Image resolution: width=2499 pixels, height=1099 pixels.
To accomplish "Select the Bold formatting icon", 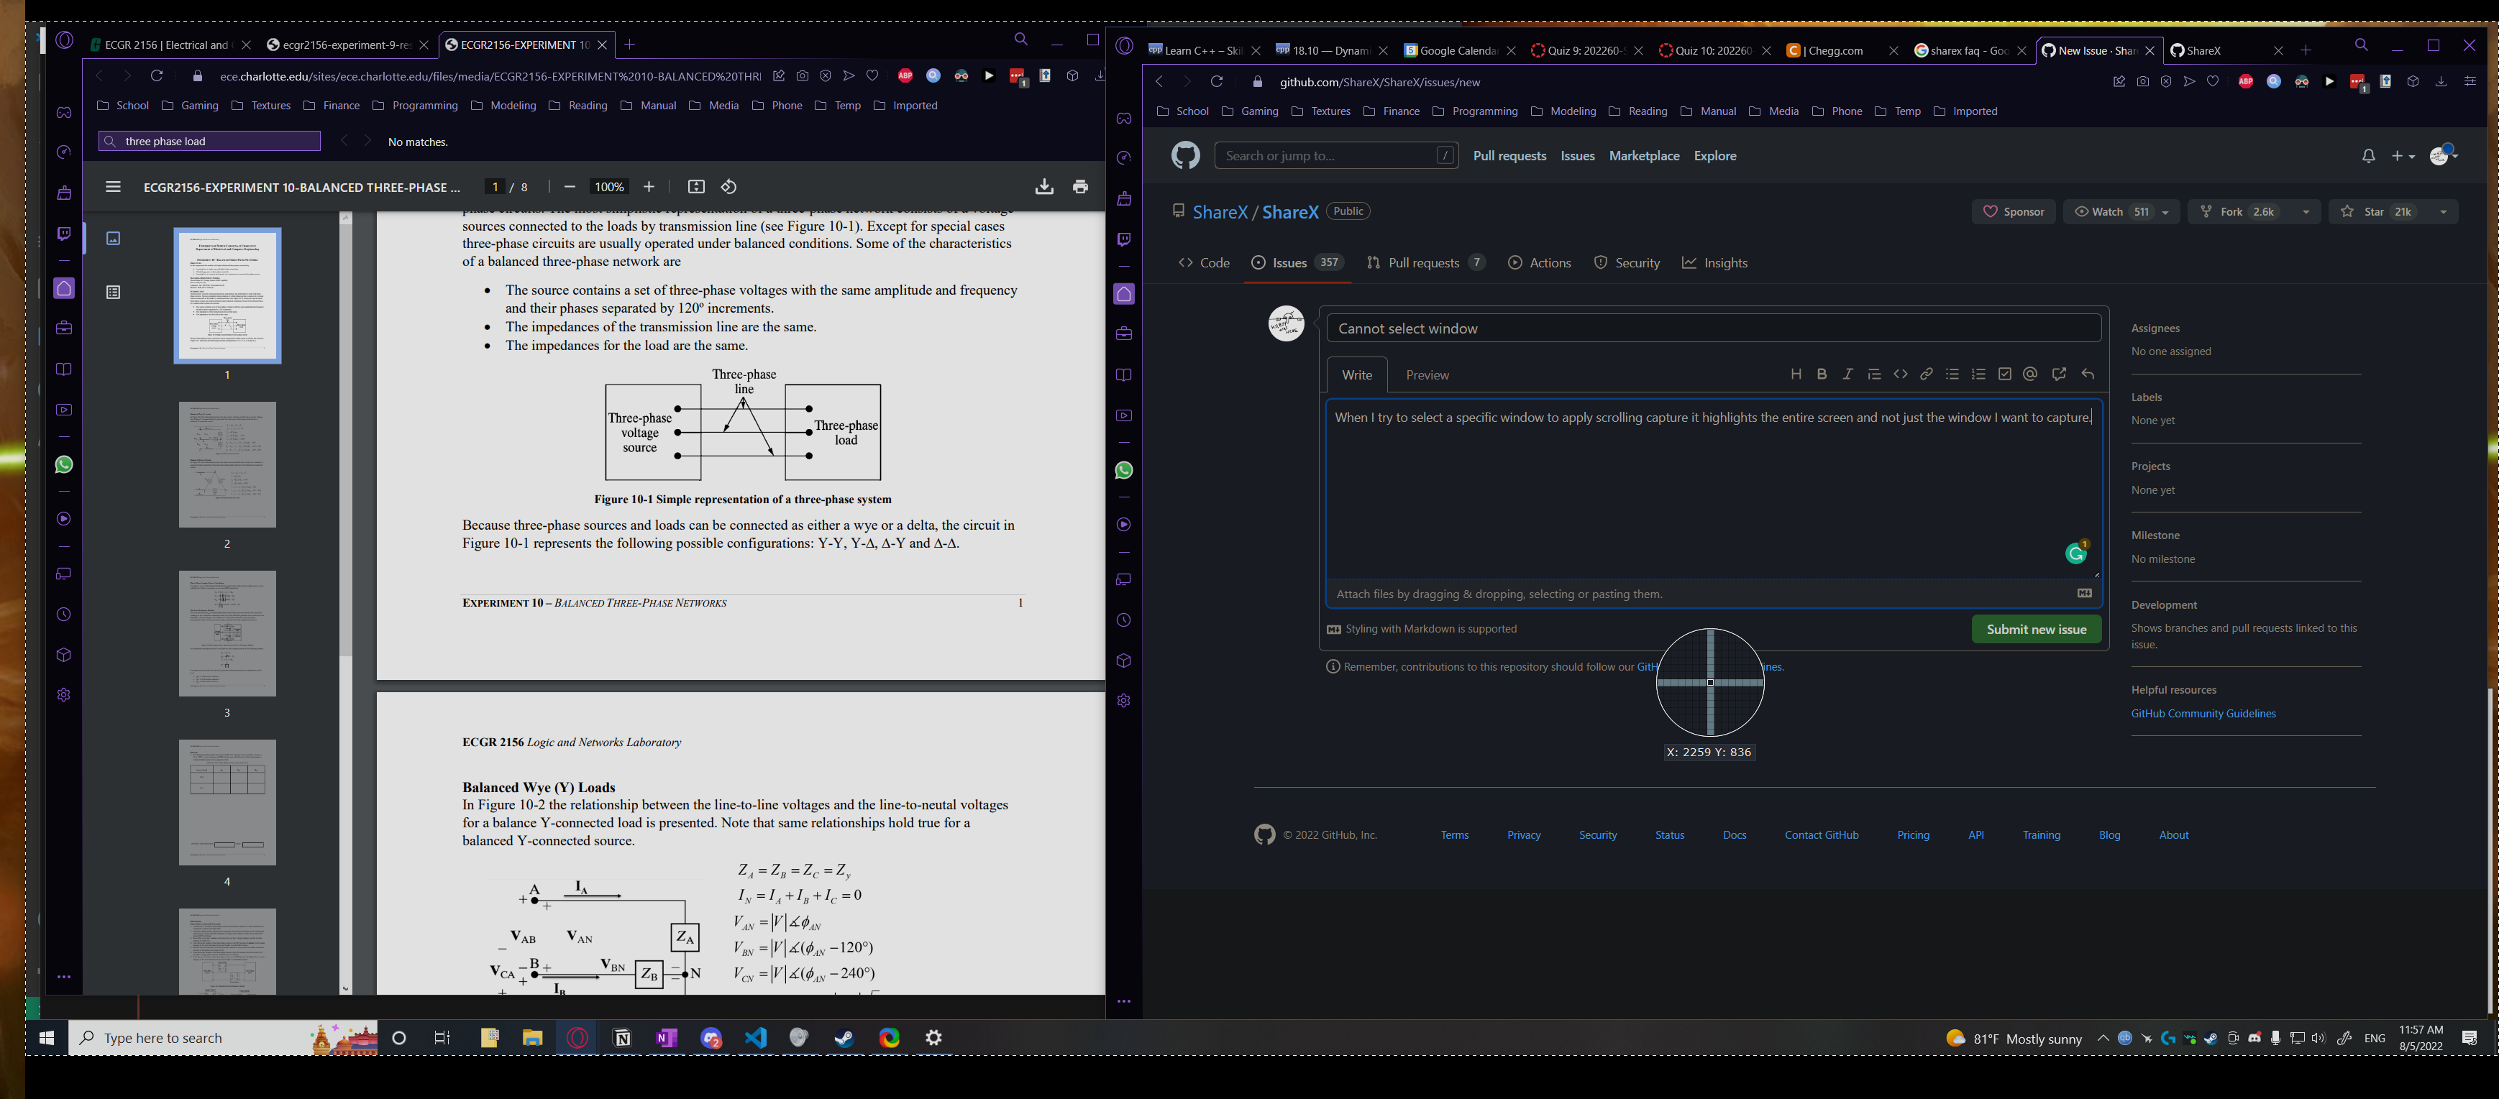I will [1822, 374].
